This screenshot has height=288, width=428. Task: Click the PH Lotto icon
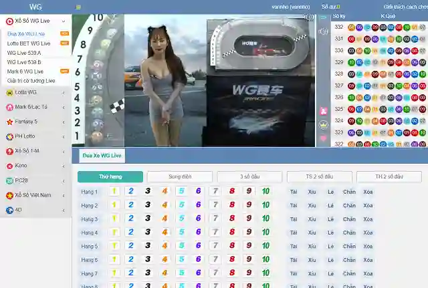pos(10,136)
